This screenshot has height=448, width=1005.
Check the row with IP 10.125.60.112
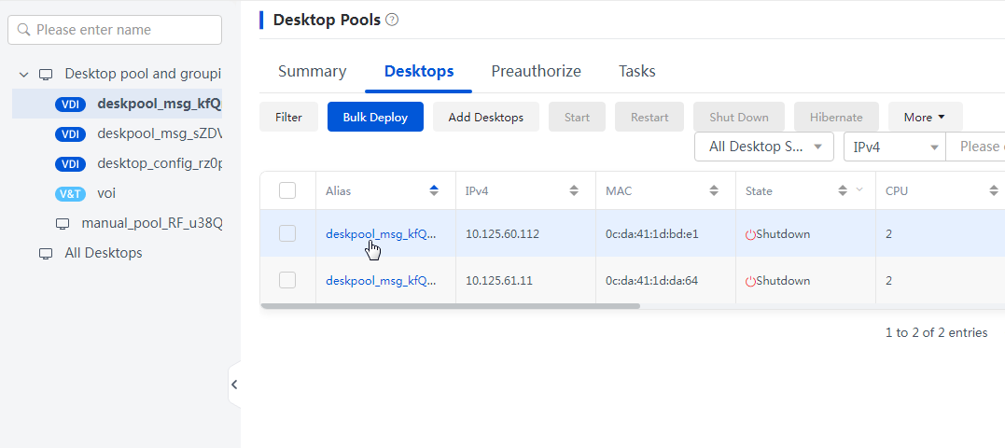[287, 233]
